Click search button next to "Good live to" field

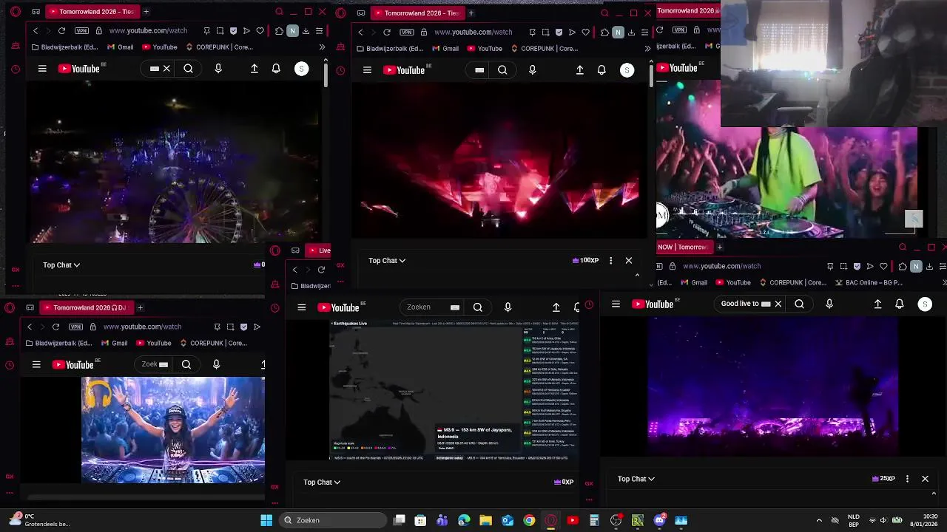(x=799, y=304)
